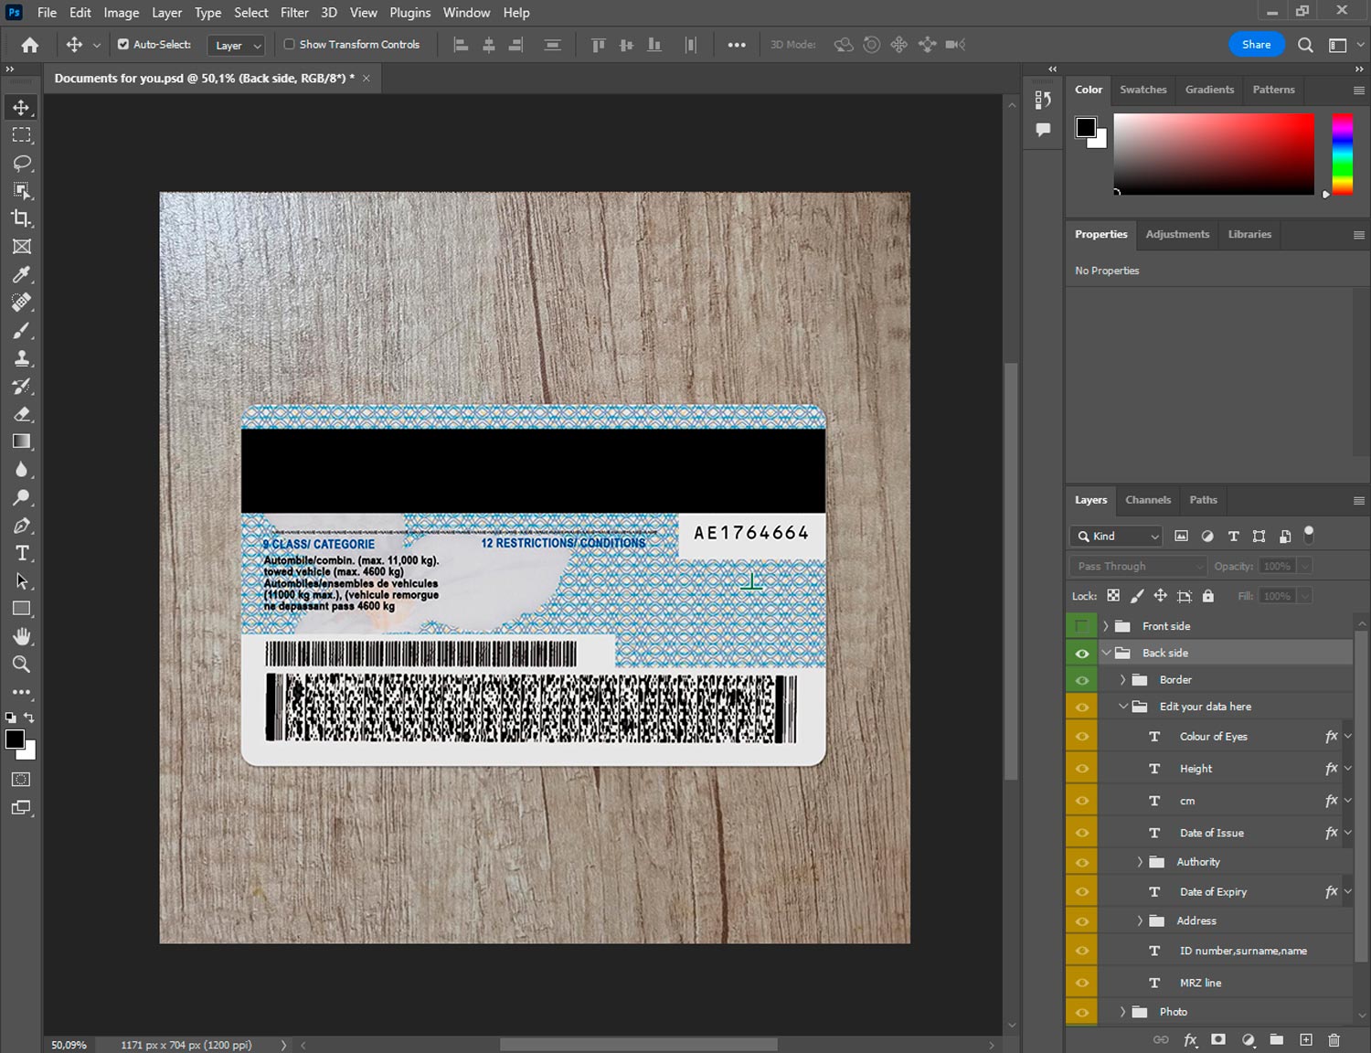Click the delete layer trash icon
The height and width of the screenshot is (1053, 1371).
coord(1334,1039)
